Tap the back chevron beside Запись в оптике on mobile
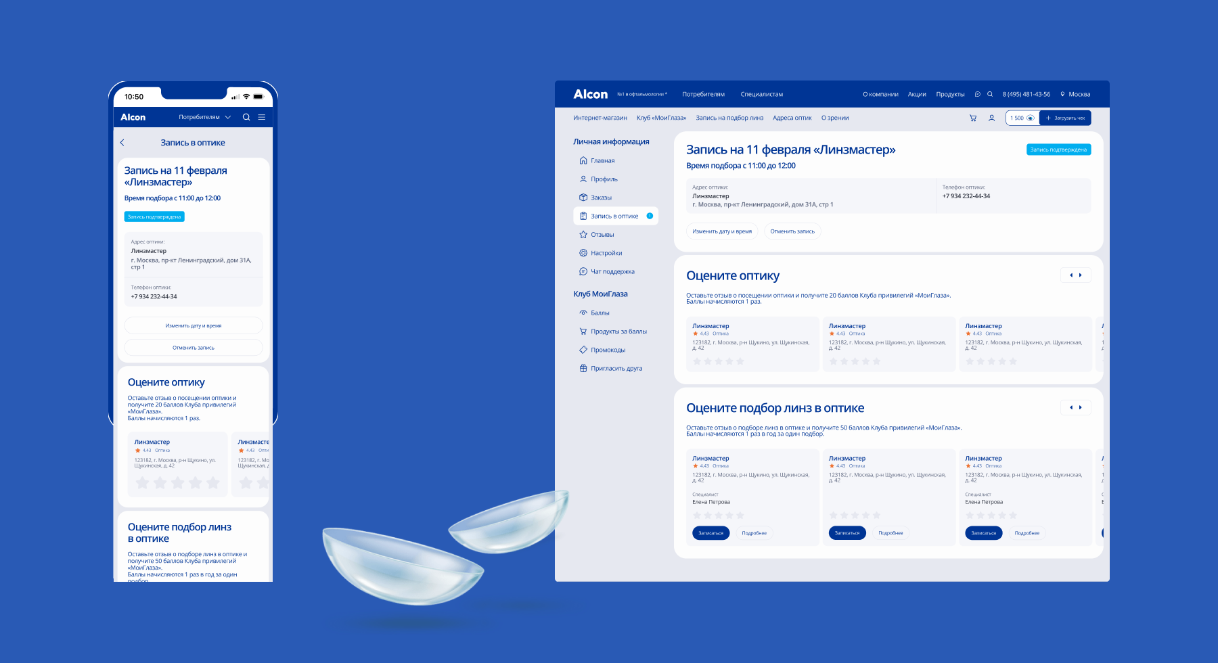 [122, 143]
